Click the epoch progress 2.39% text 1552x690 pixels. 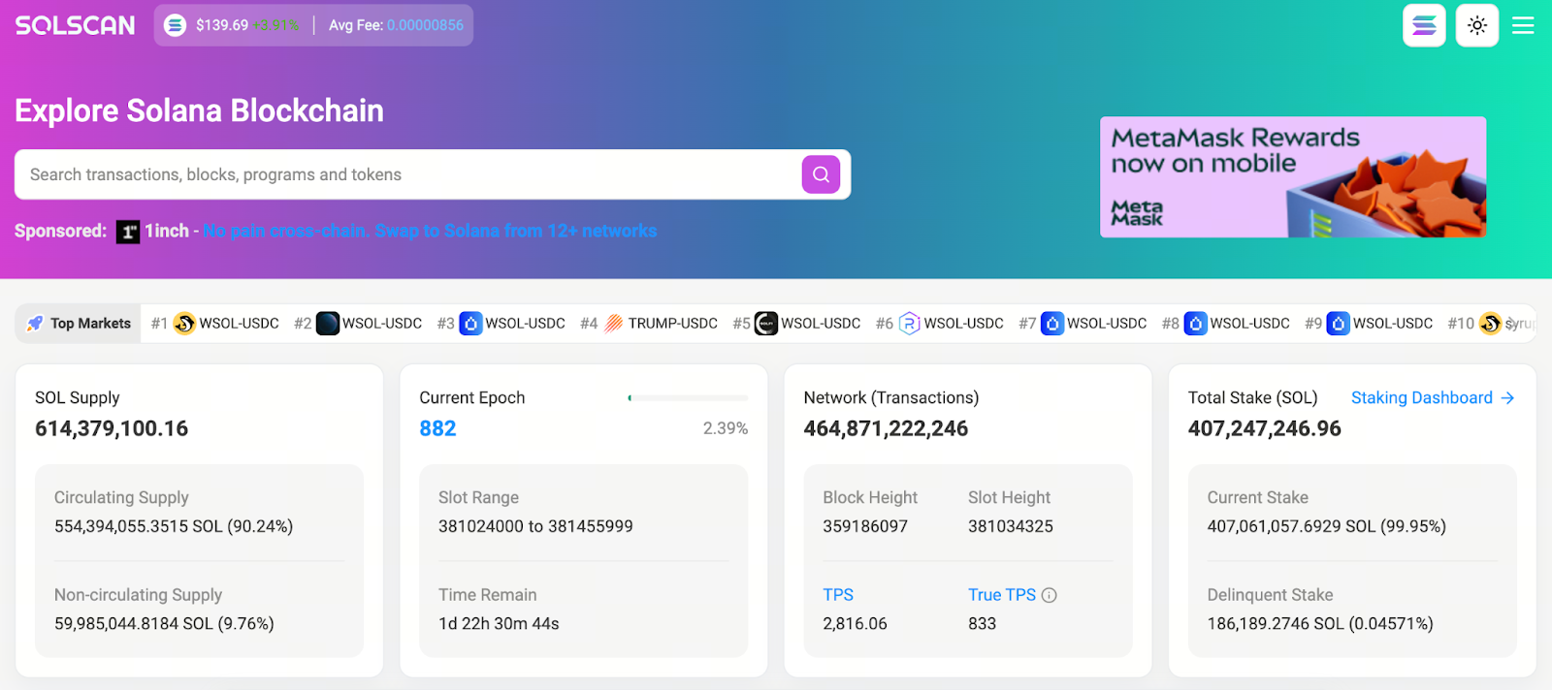tap(726, 428)
